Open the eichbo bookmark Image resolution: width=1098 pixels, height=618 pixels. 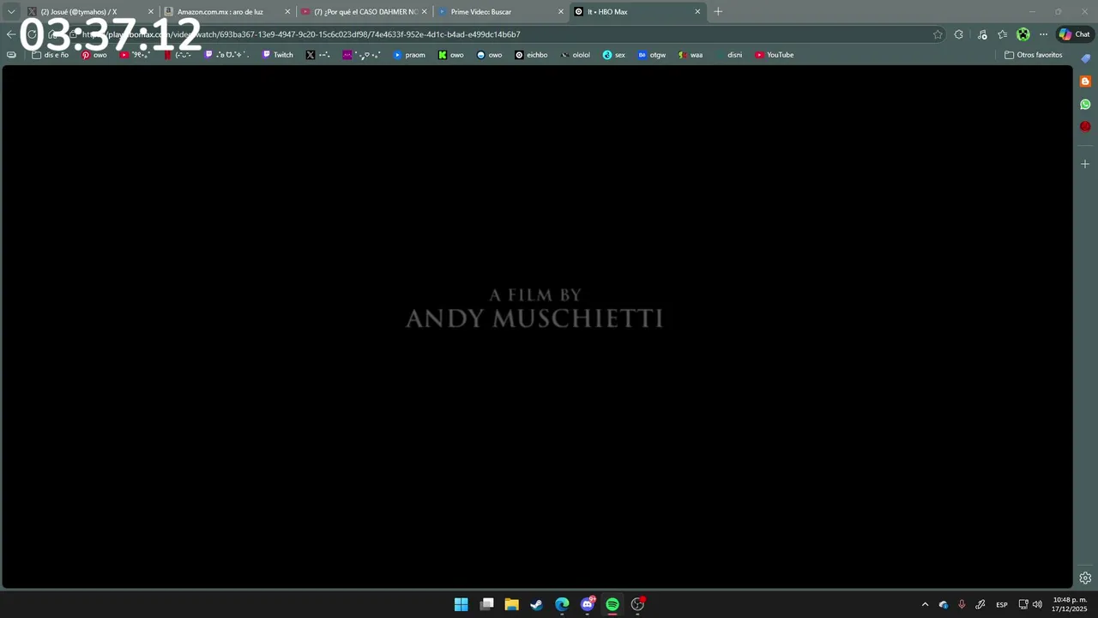531,55
